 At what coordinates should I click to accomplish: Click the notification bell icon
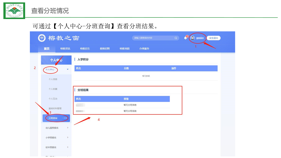[186, 38]
